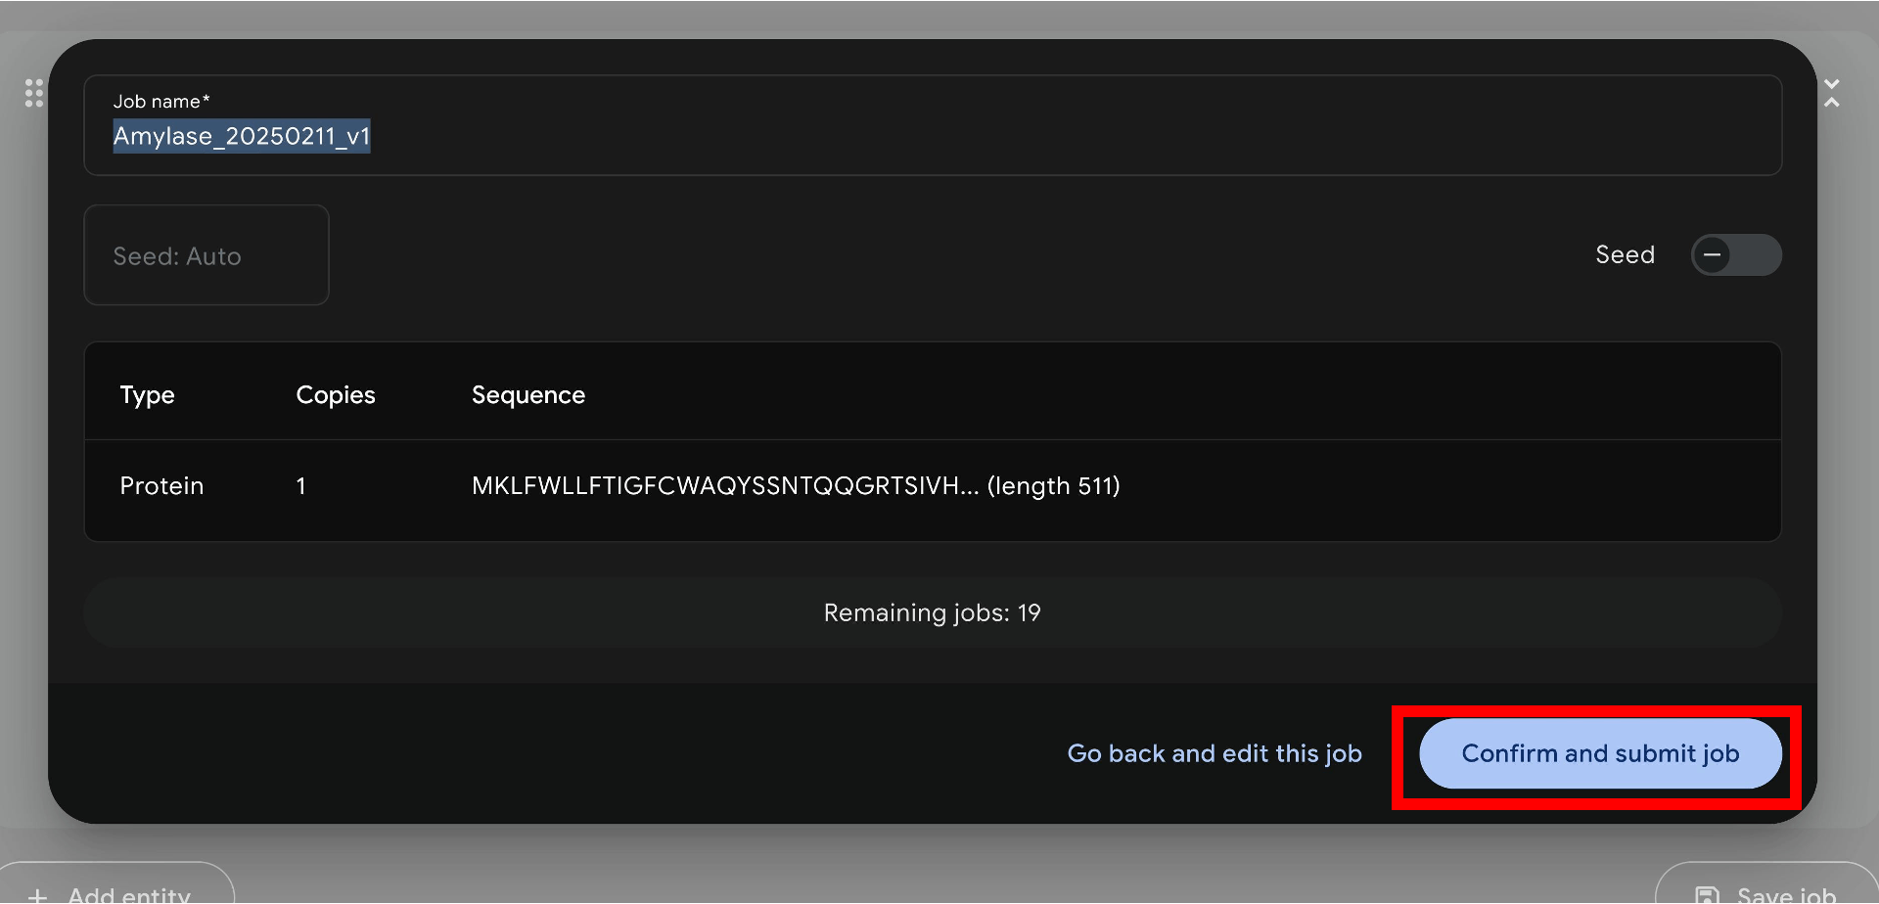Click the Type column header
The width and height of the screenshot is (1879, 904).
pyautogui.click(x=147, y=394)
